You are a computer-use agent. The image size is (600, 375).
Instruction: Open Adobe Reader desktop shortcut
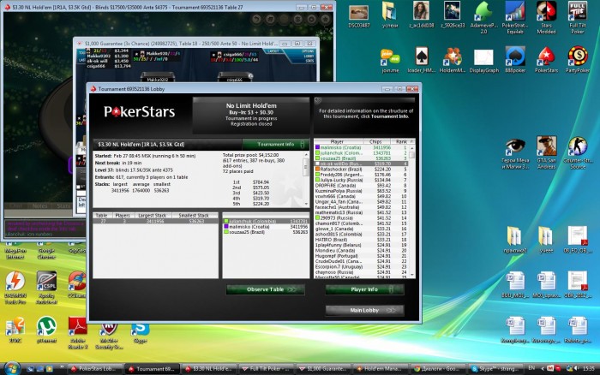pos(78,332)
